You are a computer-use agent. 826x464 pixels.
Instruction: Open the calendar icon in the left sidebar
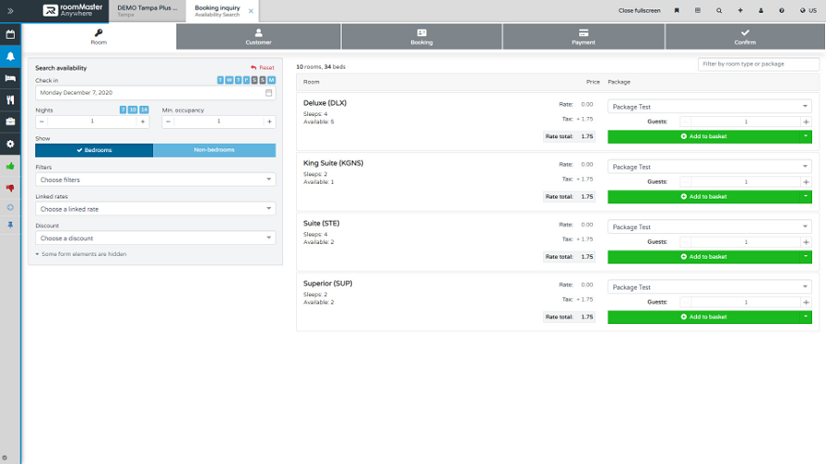[10, 34]
